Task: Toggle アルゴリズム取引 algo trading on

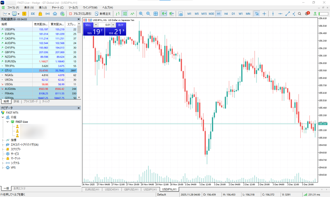Action: pos(80,14)
